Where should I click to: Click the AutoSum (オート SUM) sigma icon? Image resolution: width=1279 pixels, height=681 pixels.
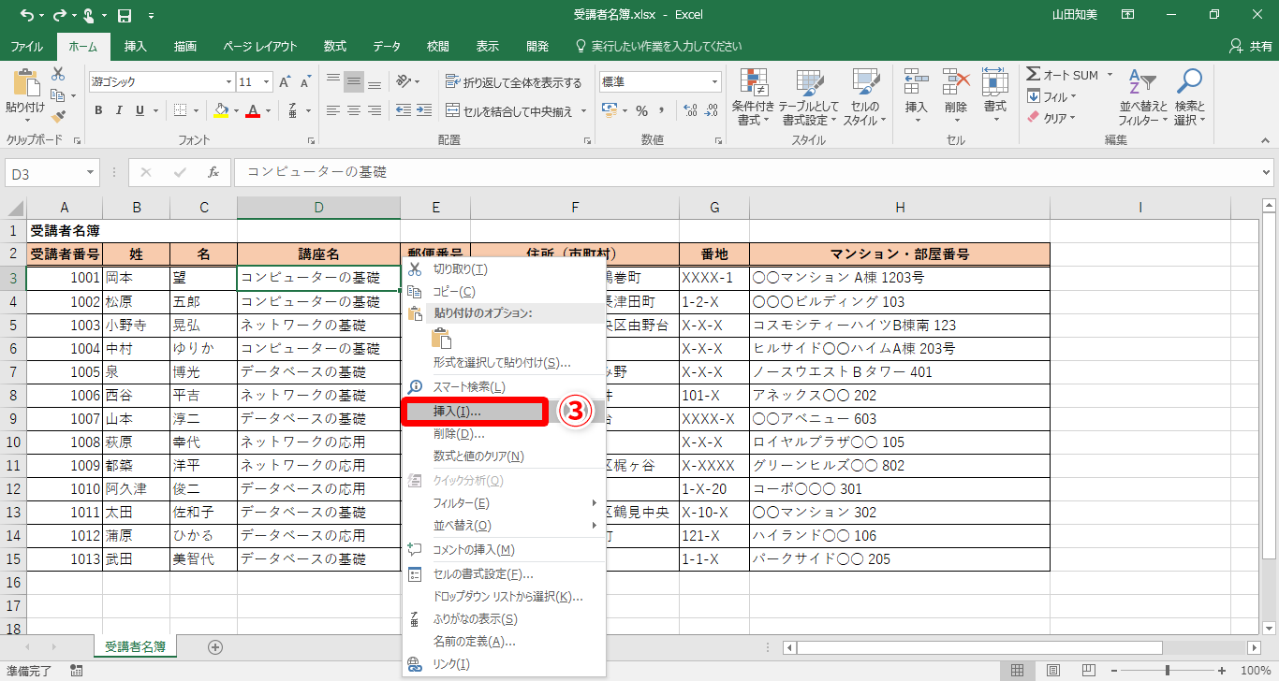tap(1034, 75)
